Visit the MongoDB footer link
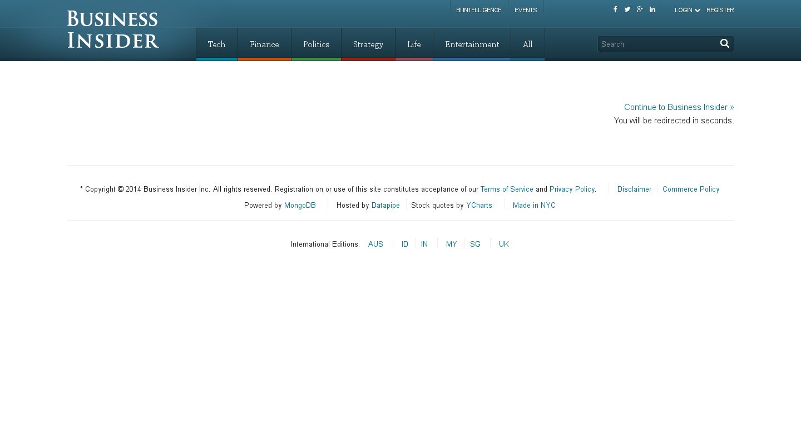The height and width of the screenshot is (435, 801). [300, 206]
